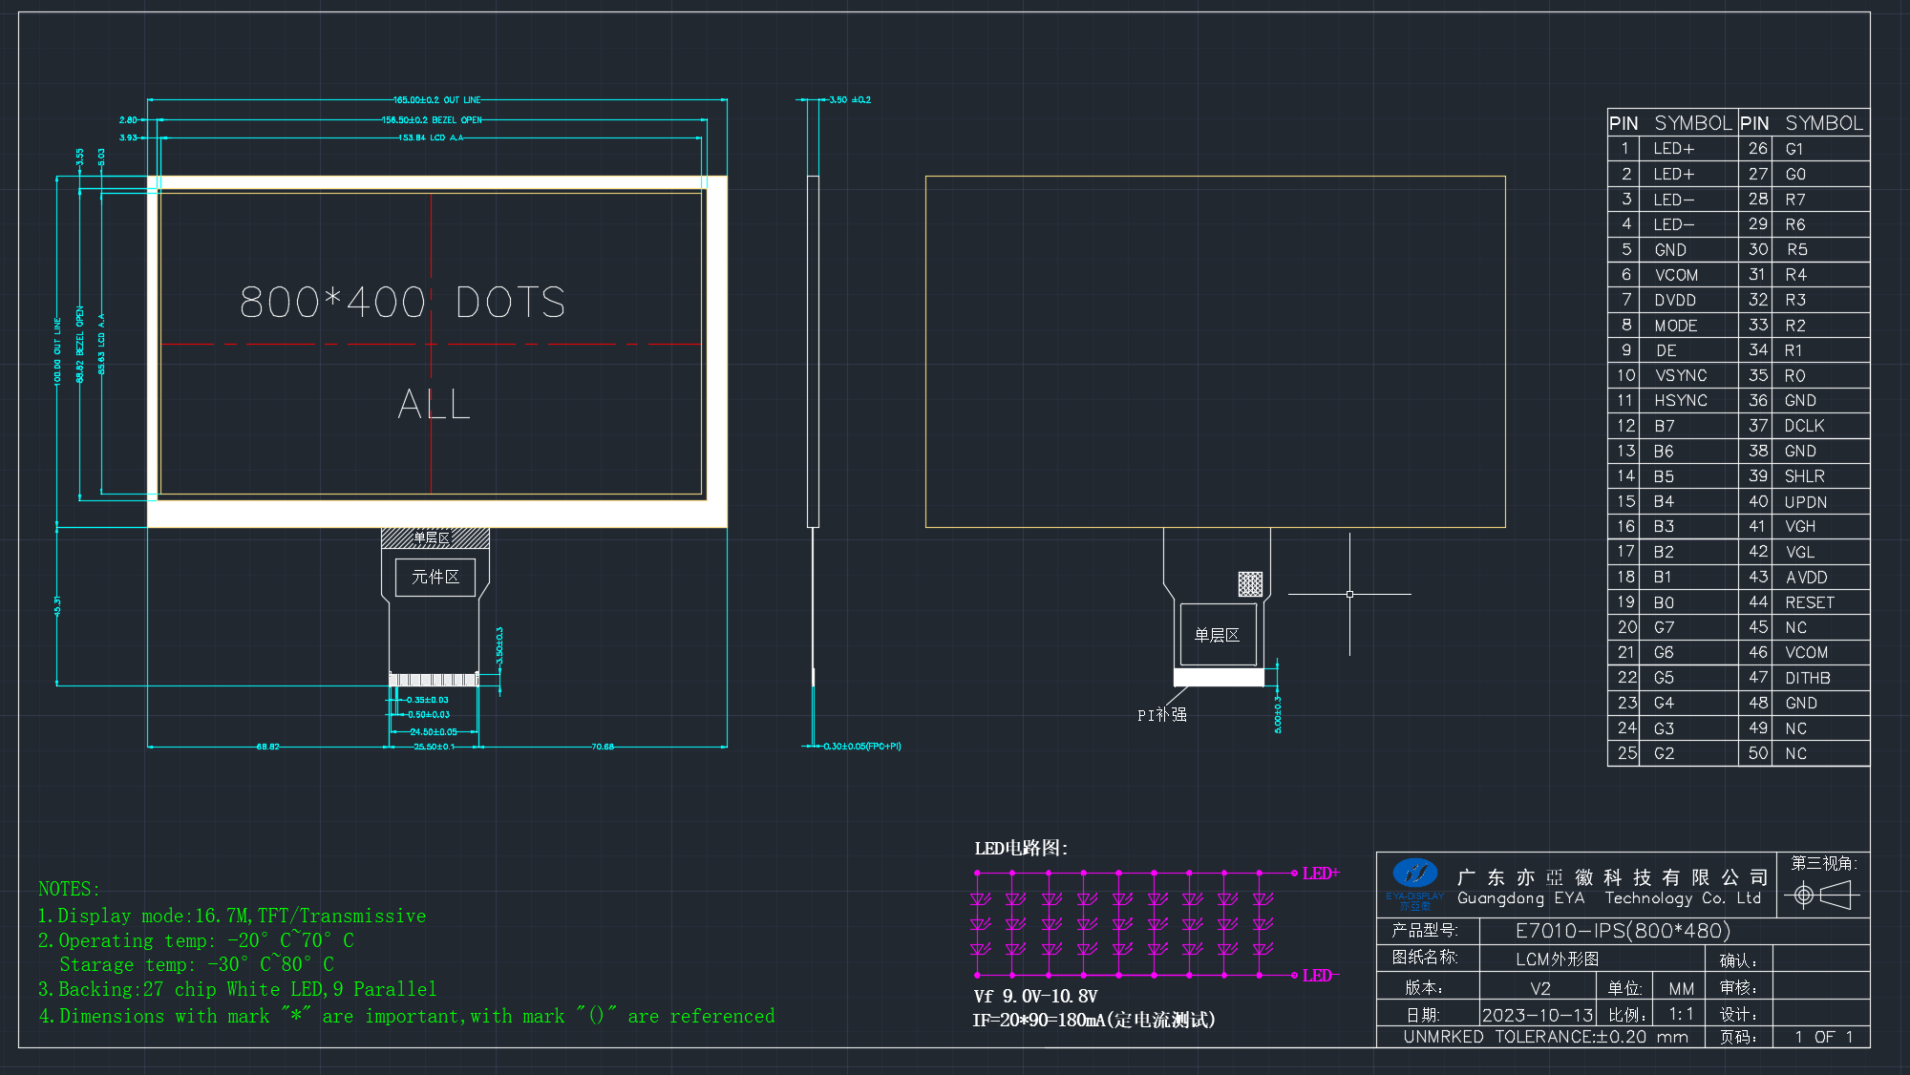Click note 3 'Backing:27 chip White LED' line
This screenshot has width=1910, height=1075.
pos(237,989)
